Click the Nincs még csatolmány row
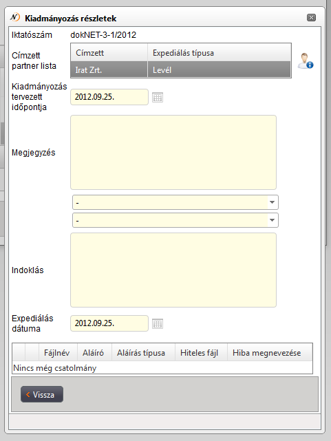This screenshot has height=441, width=331. tap(162, 368)
